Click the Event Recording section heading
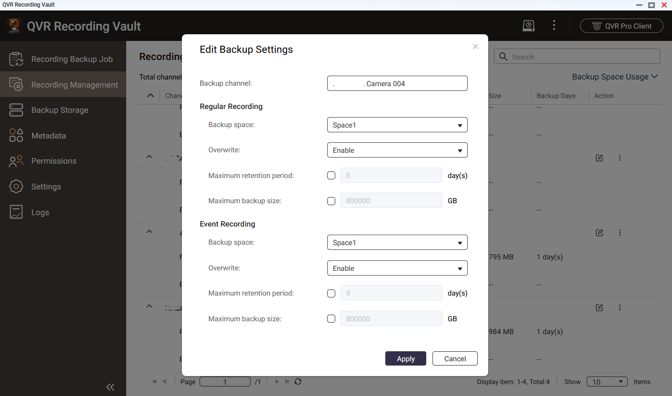 227,224
